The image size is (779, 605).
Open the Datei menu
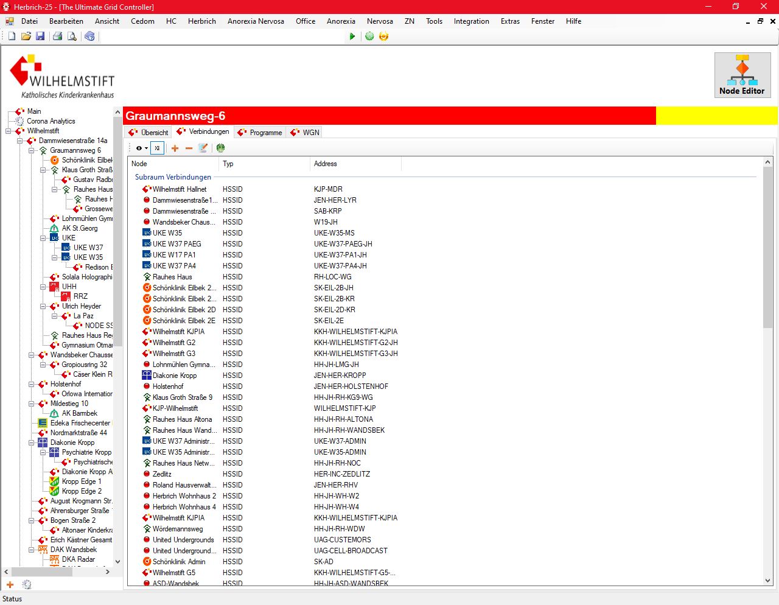click(29, 21)
